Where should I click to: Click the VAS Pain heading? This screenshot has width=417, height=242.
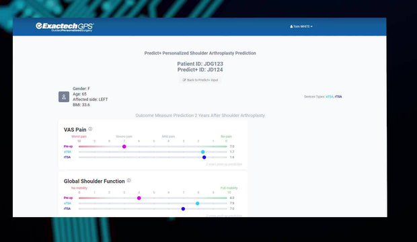75,130
